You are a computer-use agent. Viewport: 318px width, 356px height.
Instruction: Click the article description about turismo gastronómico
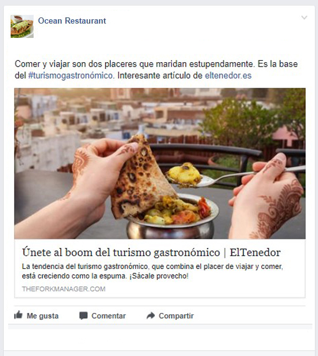pyautogui.click(x=152, y=271)
